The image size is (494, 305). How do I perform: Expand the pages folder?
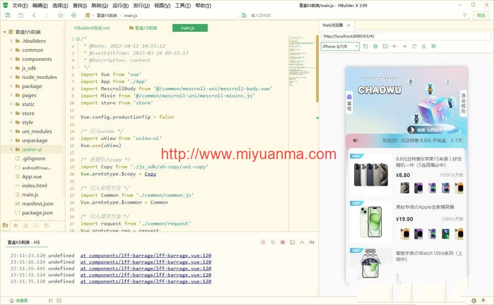point(11,95)
